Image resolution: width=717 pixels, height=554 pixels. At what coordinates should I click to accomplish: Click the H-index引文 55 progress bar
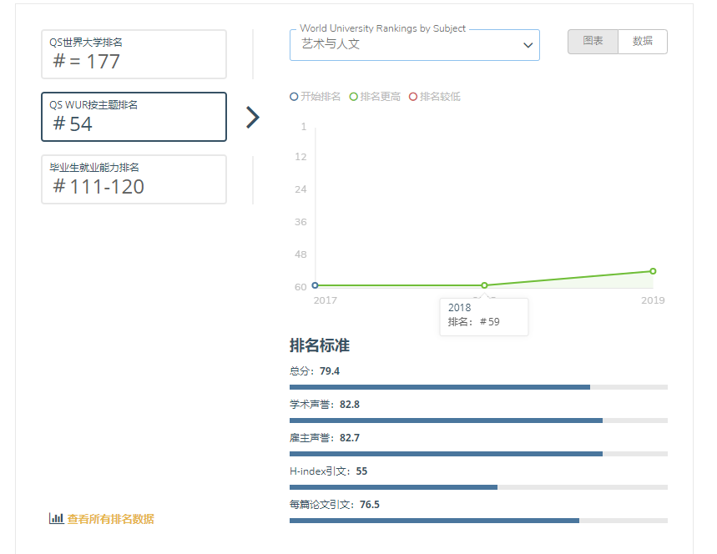point(478,487)
